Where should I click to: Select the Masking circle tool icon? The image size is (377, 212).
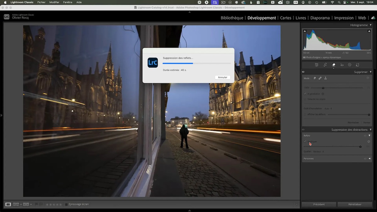click(x=350, y=65)
